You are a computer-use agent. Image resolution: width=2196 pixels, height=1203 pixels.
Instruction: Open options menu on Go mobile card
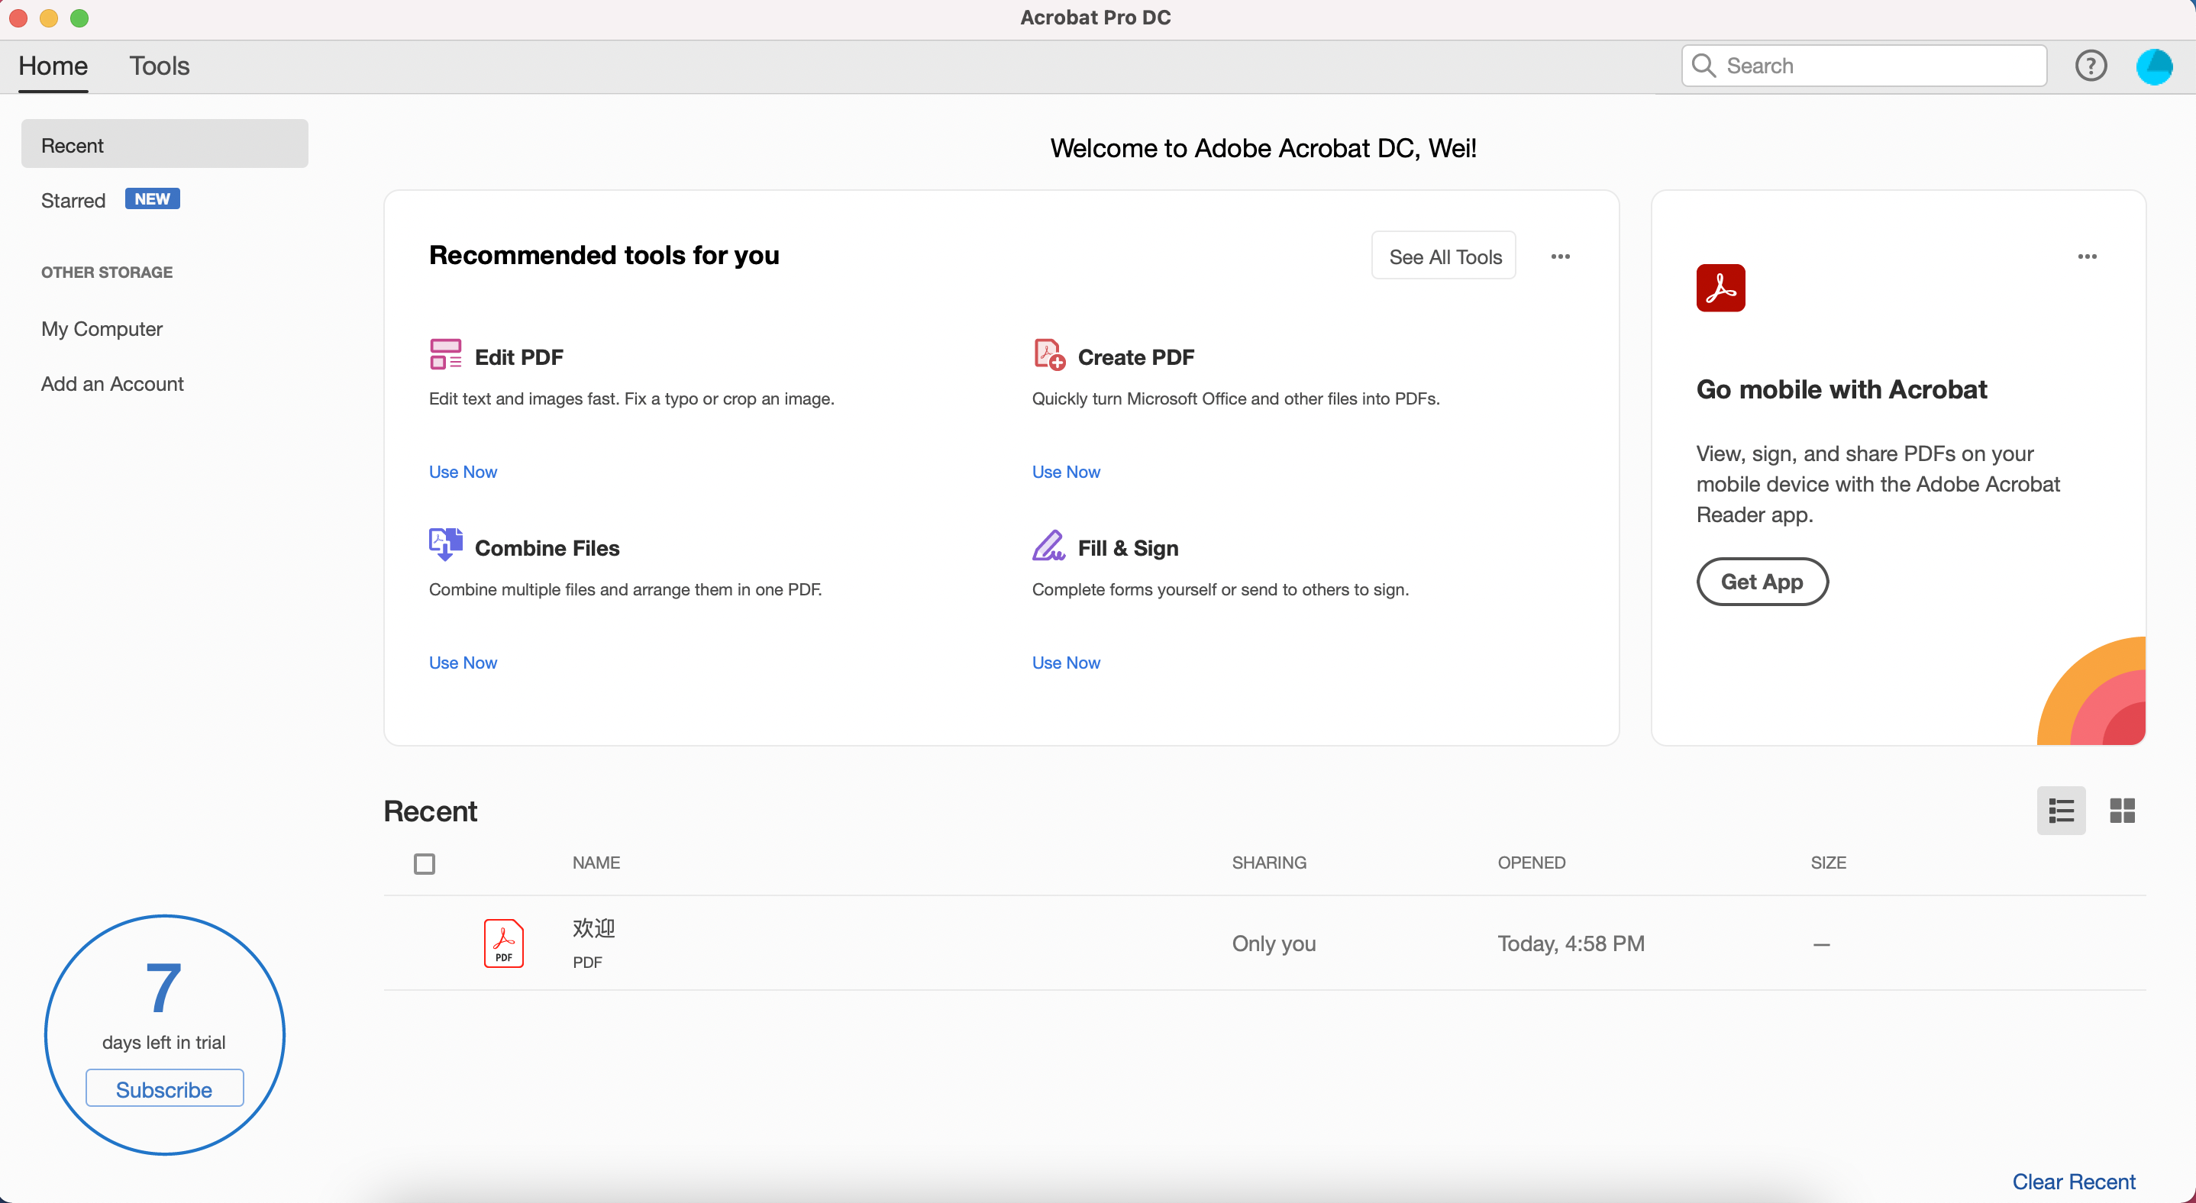2088,256
